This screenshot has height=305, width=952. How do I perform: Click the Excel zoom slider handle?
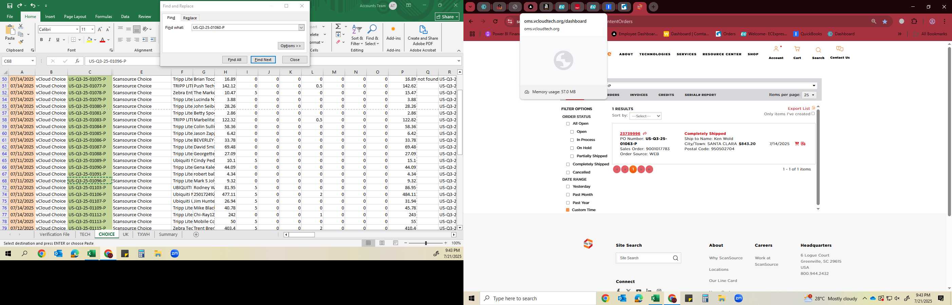pos(426,243)
